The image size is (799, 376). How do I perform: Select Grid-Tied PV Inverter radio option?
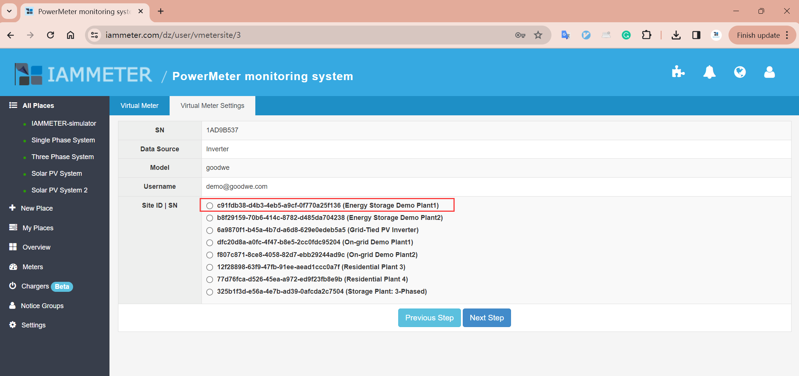pos(210,230)
